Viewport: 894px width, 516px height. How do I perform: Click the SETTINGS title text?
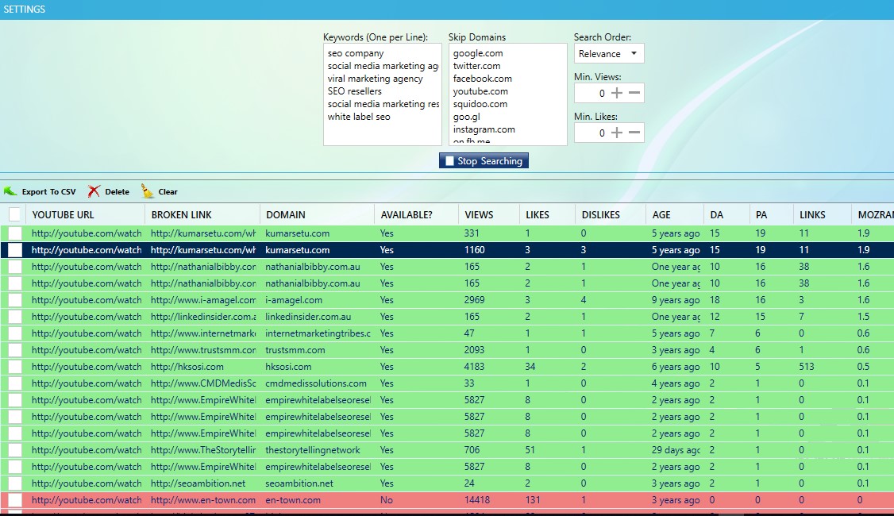point(24,9)
